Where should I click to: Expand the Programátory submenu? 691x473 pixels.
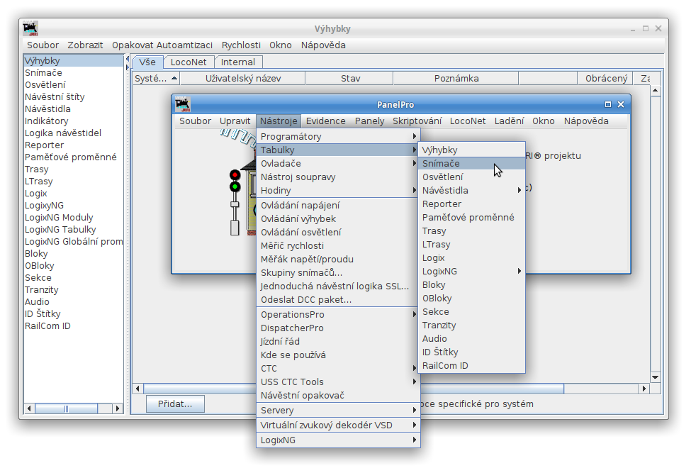click(338, 137)
